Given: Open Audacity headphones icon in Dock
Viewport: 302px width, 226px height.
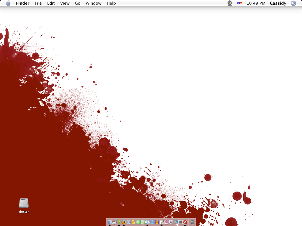Looking at the screenshot, I should (x=157, y=222).
